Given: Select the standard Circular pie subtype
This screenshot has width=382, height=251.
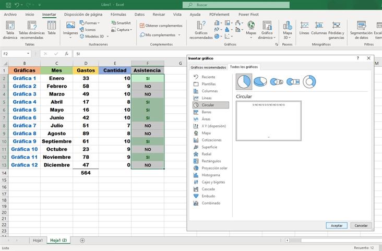Looking at the screenshot, I should point(244,81).
